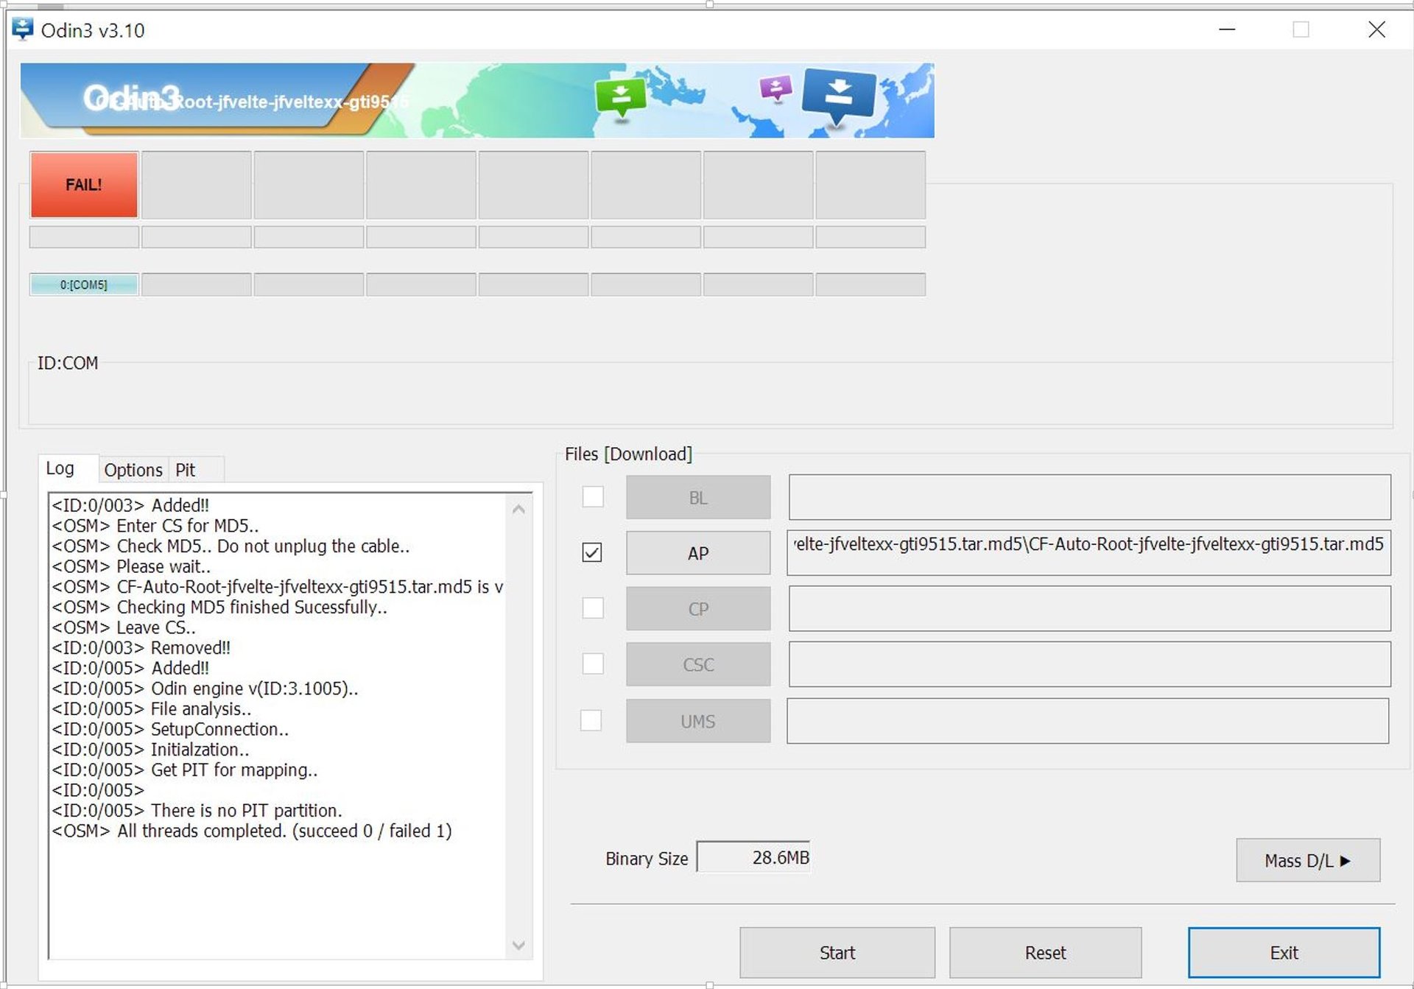The image size is (1414, 989).
Task: Tick the BL file checkbox
Action: tap(593, 496)
